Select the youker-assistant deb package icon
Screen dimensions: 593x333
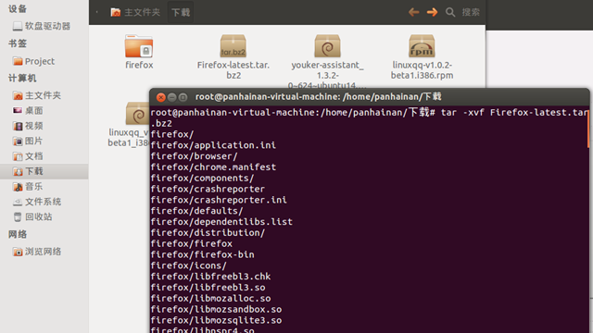pos(327,46)
